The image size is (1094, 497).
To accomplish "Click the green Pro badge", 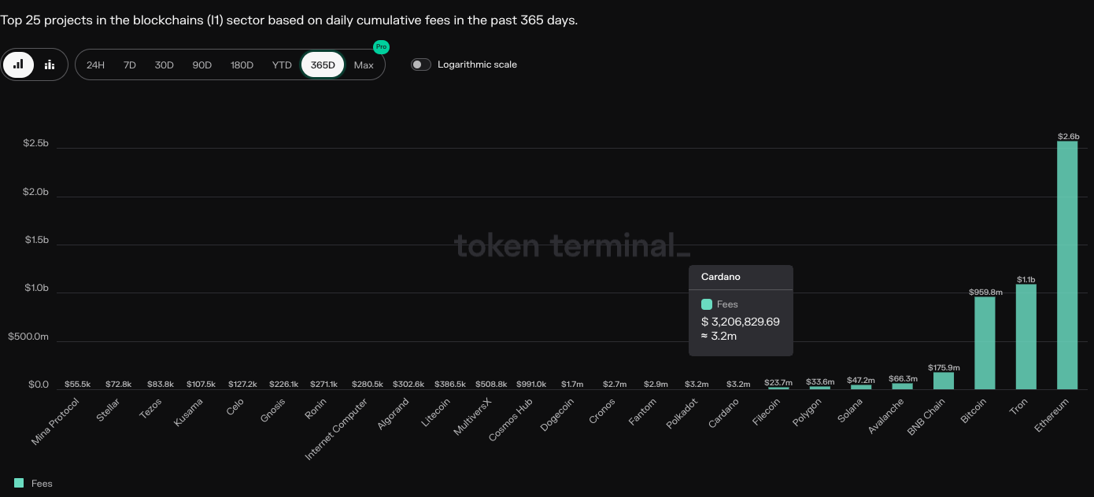I will pos(381,47).
